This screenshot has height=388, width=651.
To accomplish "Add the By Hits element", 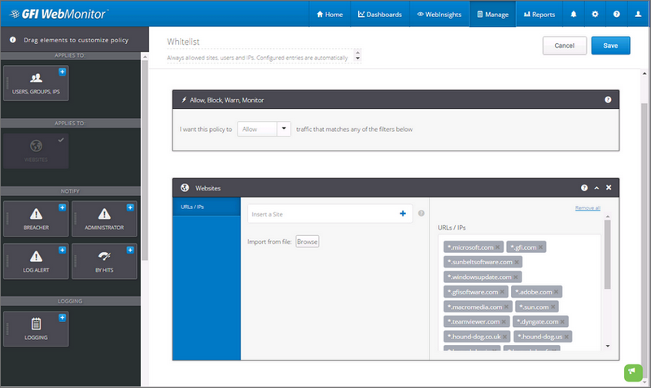I will (130, 250).
